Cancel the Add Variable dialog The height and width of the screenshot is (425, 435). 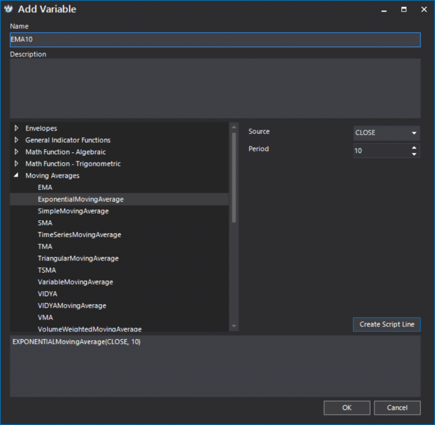[397, 408]
